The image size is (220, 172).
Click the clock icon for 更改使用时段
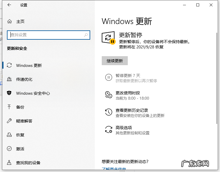pyautogui.click(x=109, y=95)
